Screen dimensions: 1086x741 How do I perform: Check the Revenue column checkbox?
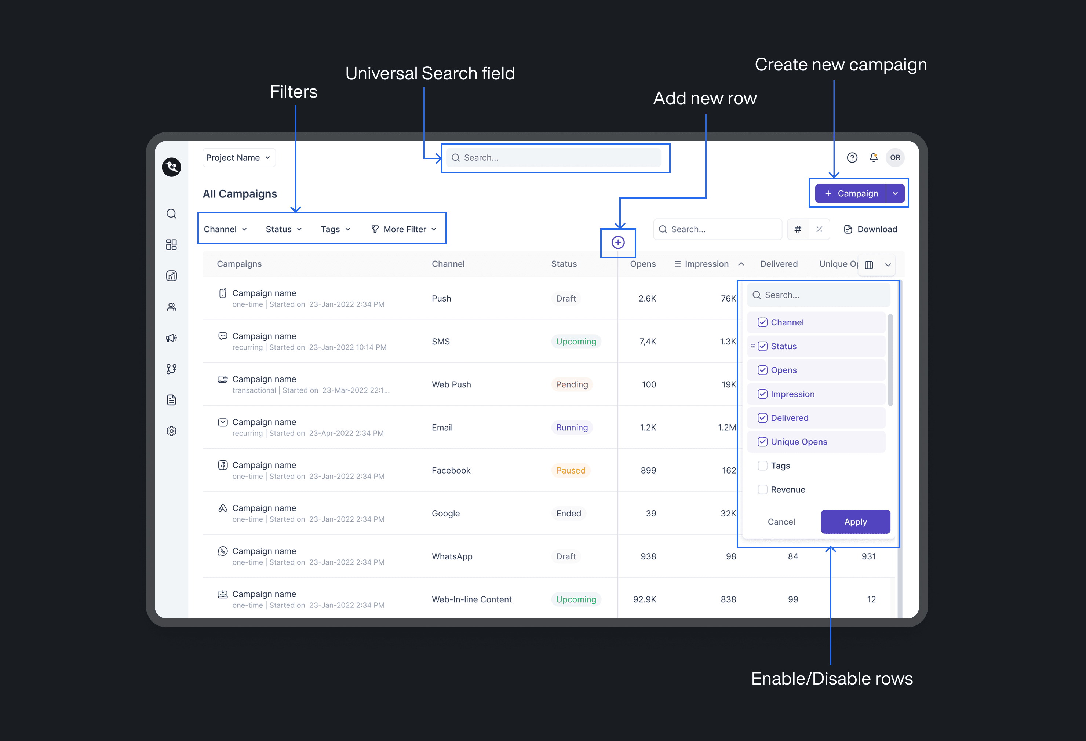[762, 490]
